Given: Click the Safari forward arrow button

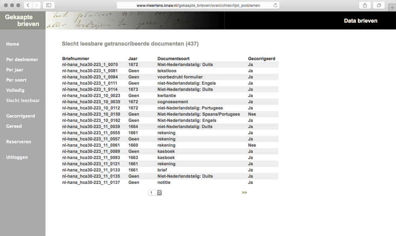Looking at the screenshot, I should 36,5.
